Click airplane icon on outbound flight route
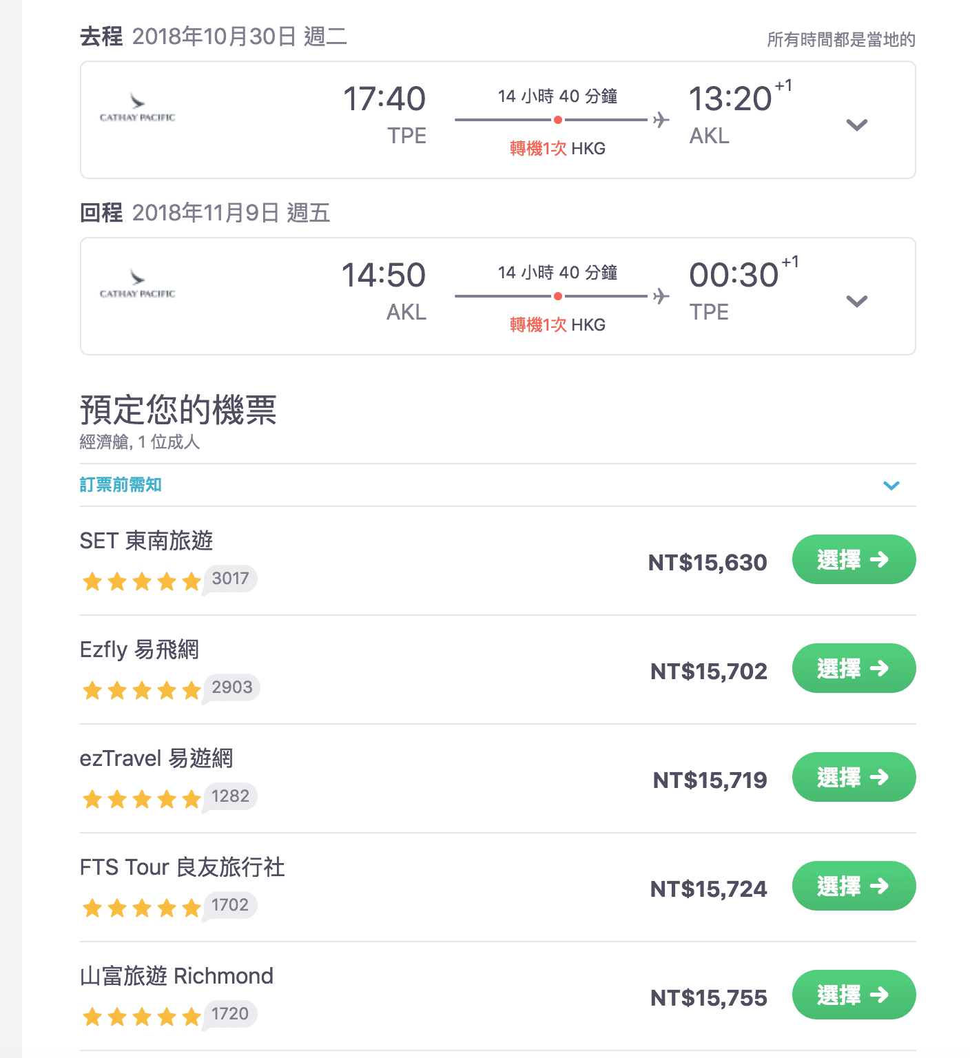Screen dimensions: 970x1058 [x=661, y=120]
